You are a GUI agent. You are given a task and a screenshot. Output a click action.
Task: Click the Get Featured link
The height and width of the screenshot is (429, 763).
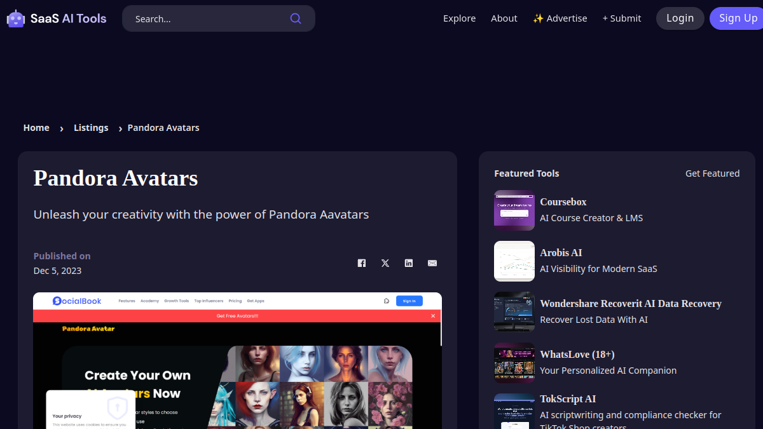713,174
